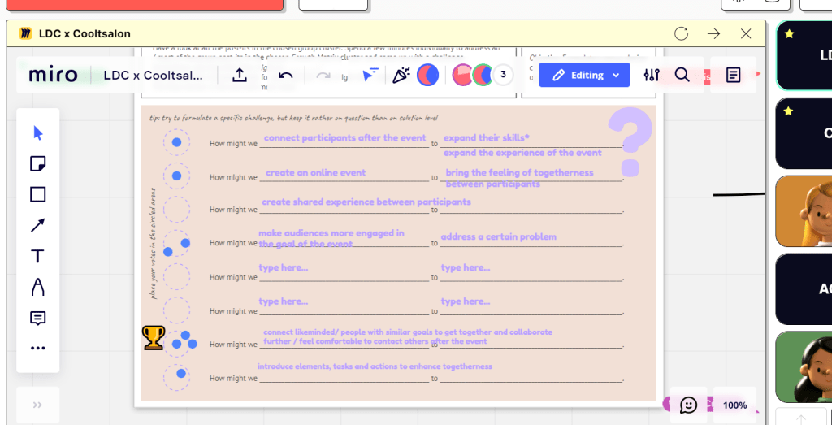
Task: Toggle collaborators' cursors visibility
Action: (x=370, y=76)
